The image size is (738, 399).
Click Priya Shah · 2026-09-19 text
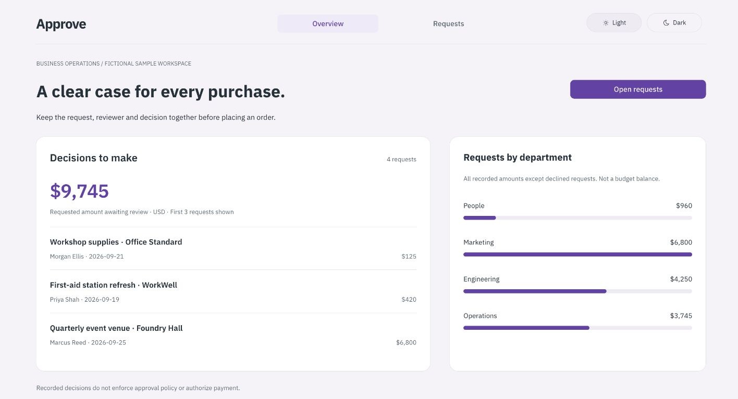click(x=84, y=300)
